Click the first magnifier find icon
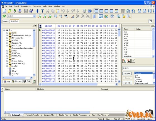This screenshot has height=121, width=156. [39, 16]
